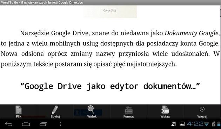Click the word udoskonaleń in the paragraph
Image resolution: width=221 pixels, height=129 pixels.
190,54
